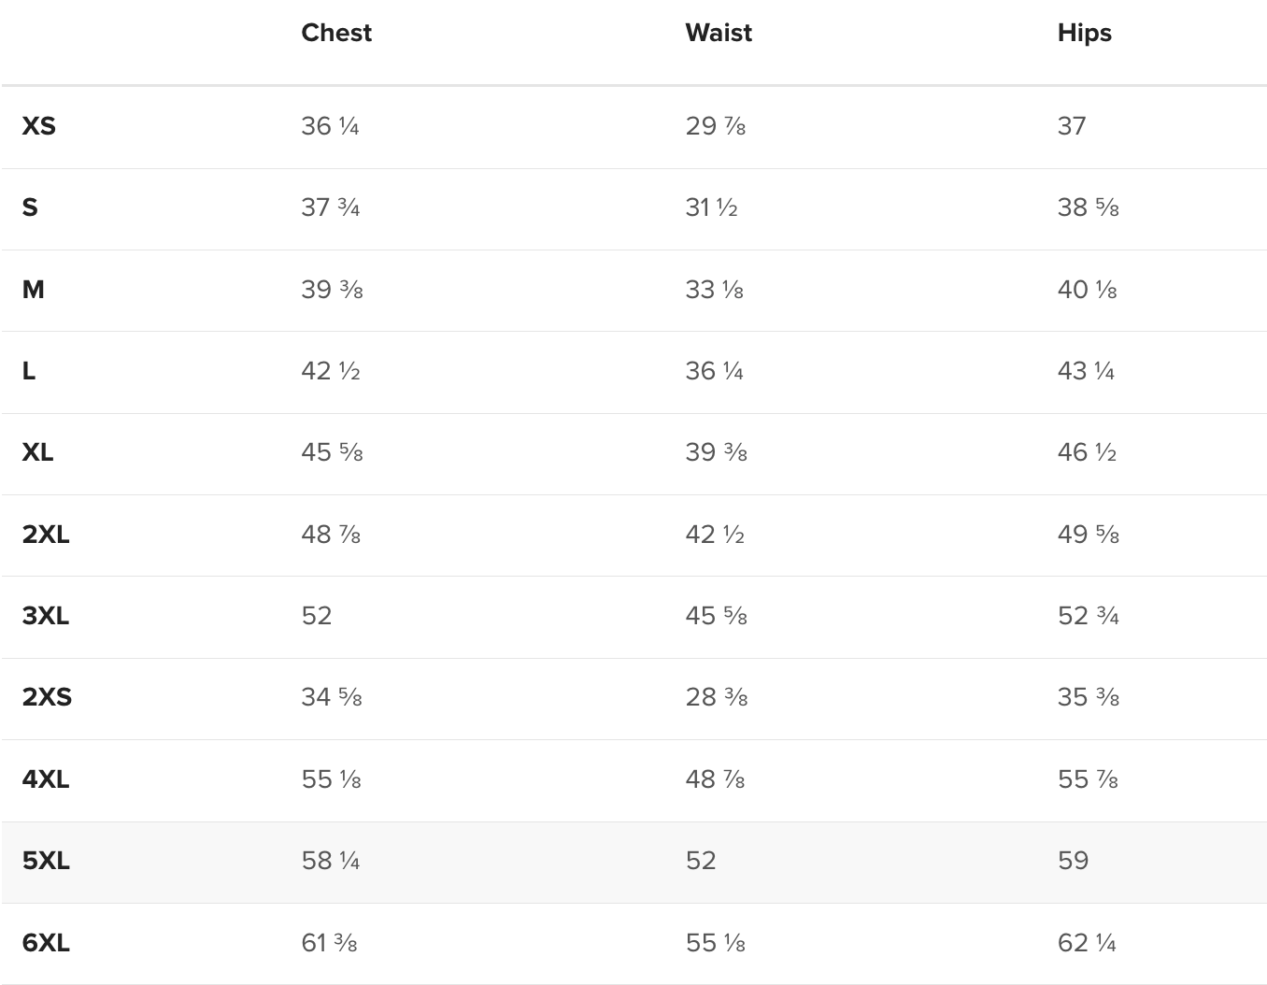The width and height of the screenshot is (1267, 985).
Task: Click chest value 36 ¼ for XS
Action: (x=331, y=126)
